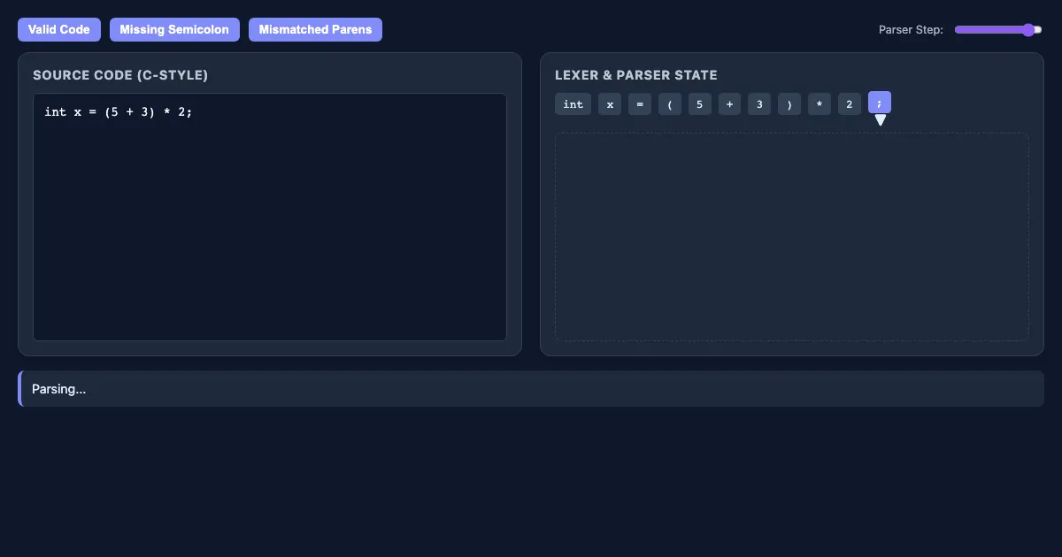The image size is (1062, 557).
Task: Select the '=' token chip
Action: [x=640, y=104]
